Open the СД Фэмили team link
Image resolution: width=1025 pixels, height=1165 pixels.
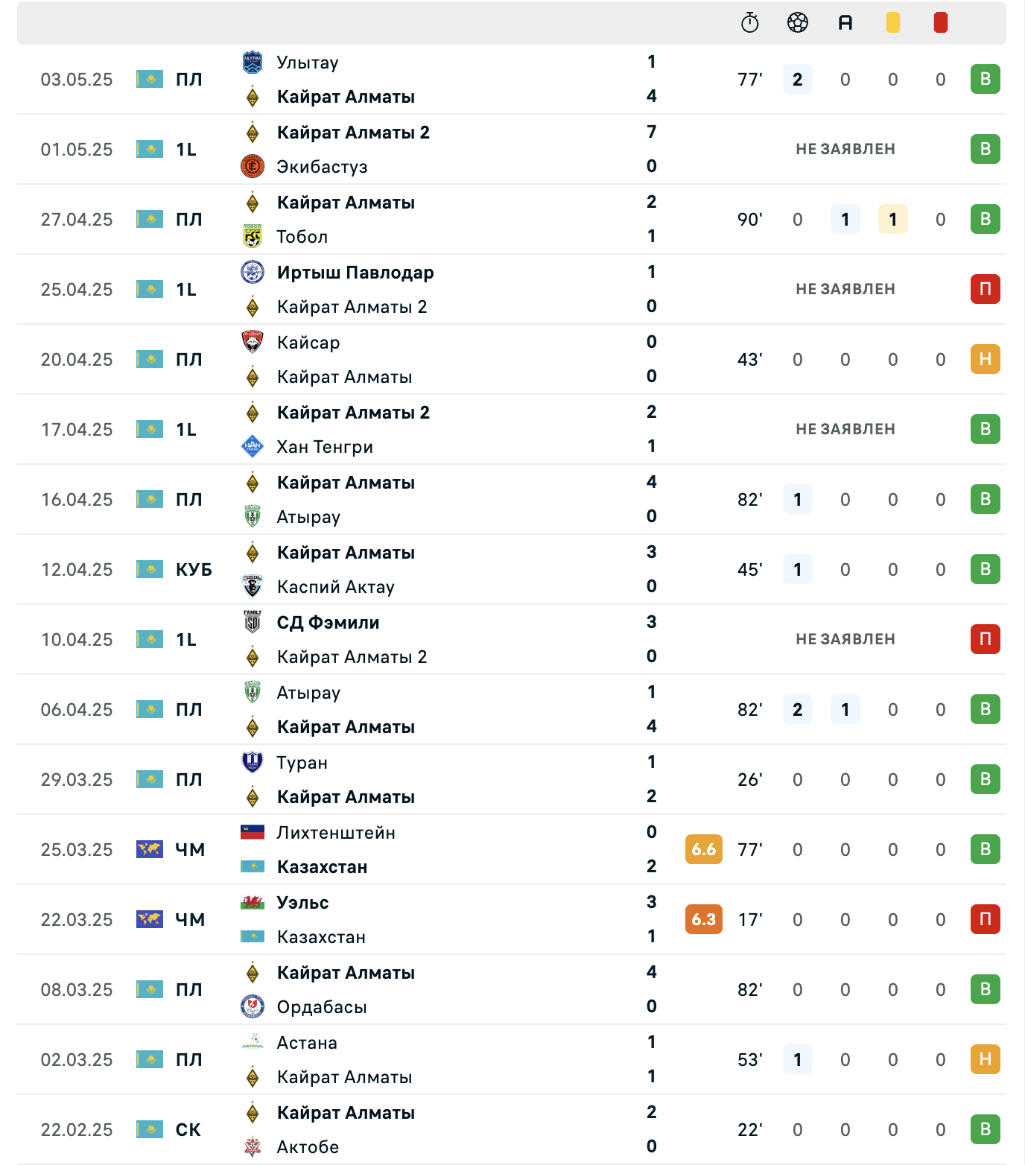coord(328,623)
